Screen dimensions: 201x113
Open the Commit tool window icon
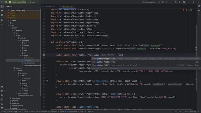[x=2, y=11]
